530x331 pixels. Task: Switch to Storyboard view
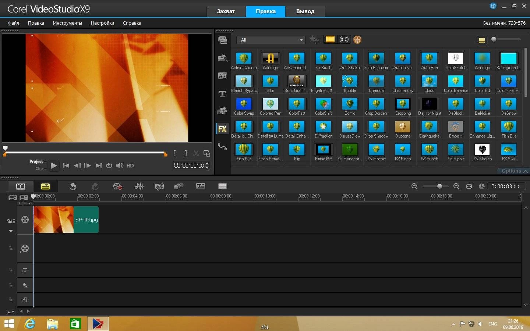click(21, 186)
